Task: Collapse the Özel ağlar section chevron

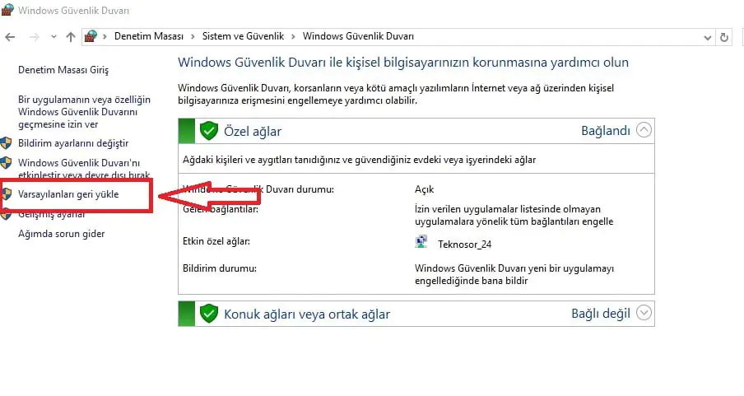Action: tap(644, 130)
